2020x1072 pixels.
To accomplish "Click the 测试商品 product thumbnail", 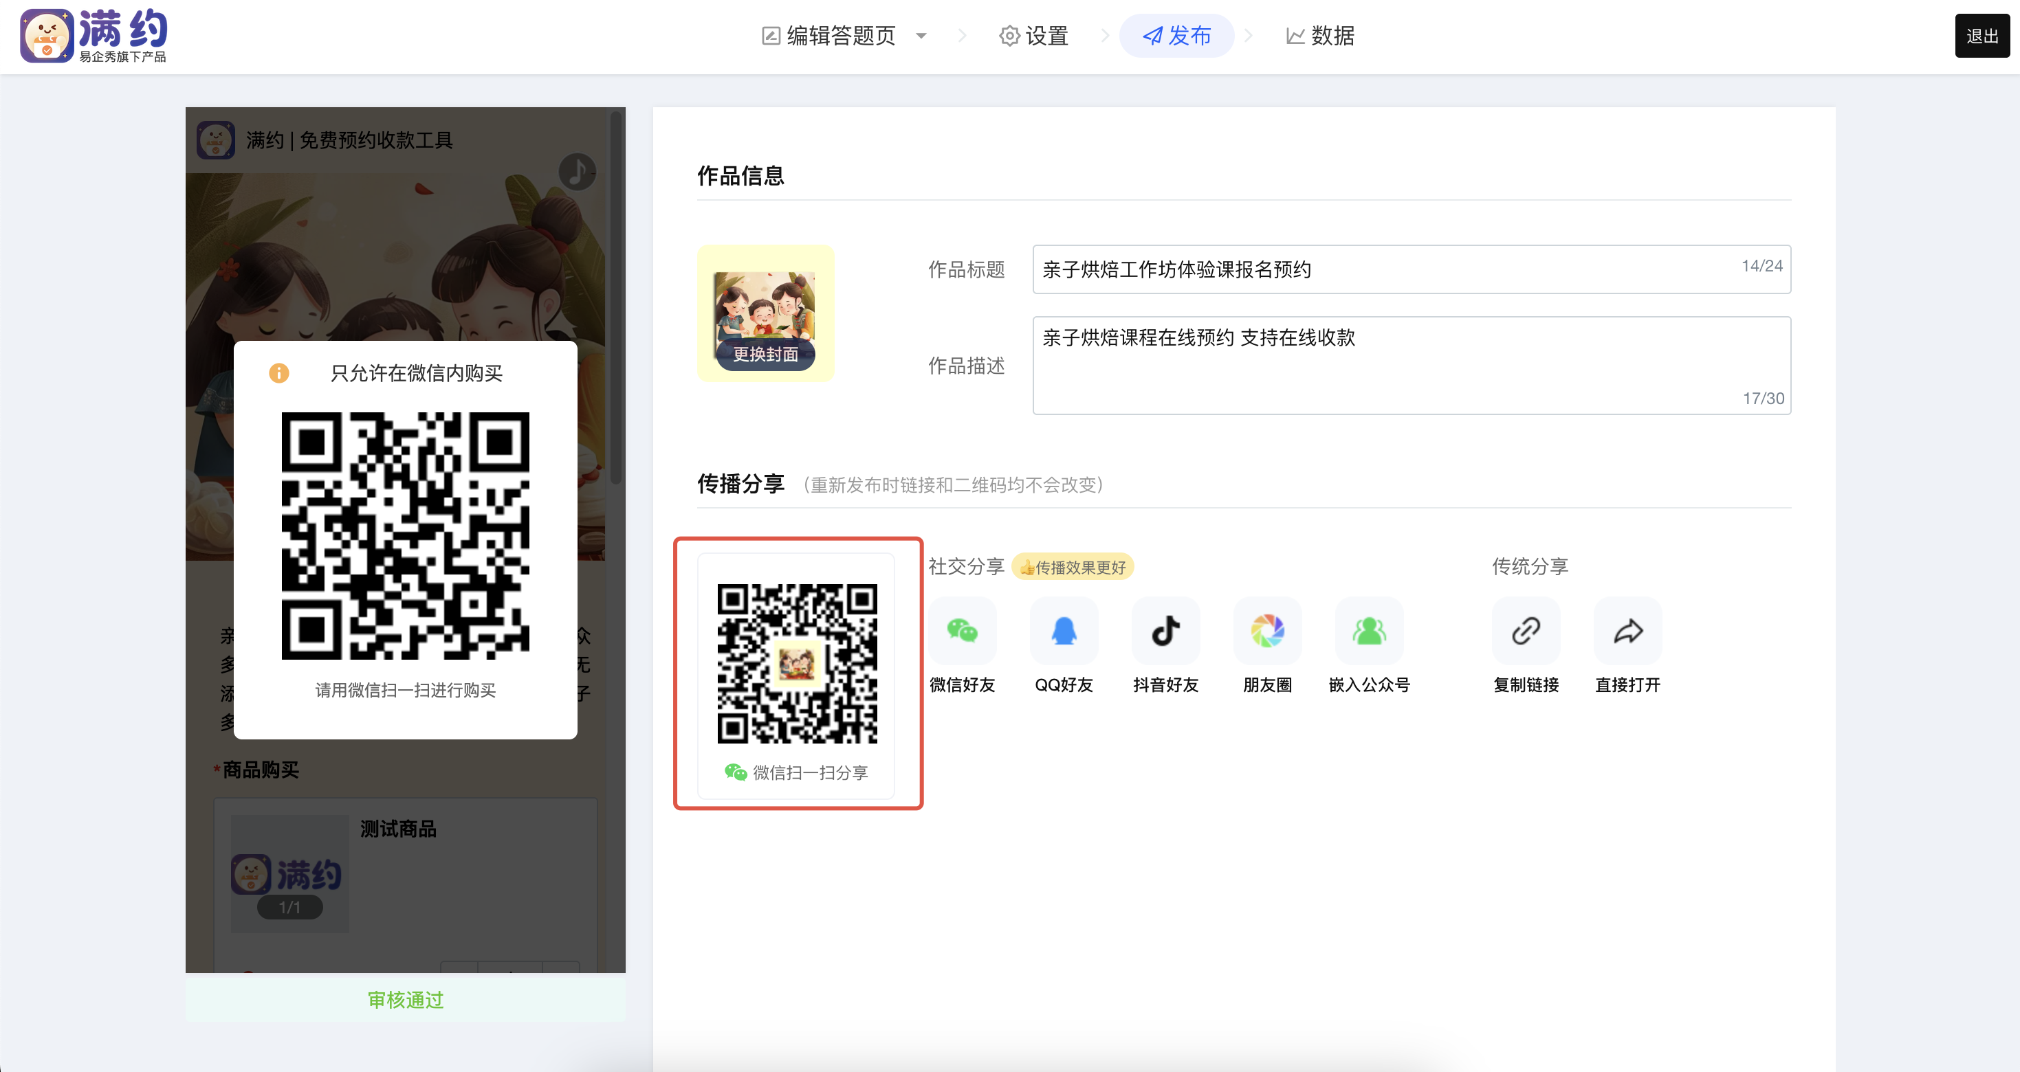I will 289,873.
